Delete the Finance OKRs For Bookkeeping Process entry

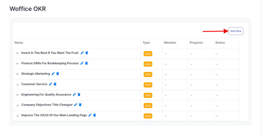point(86,63)
